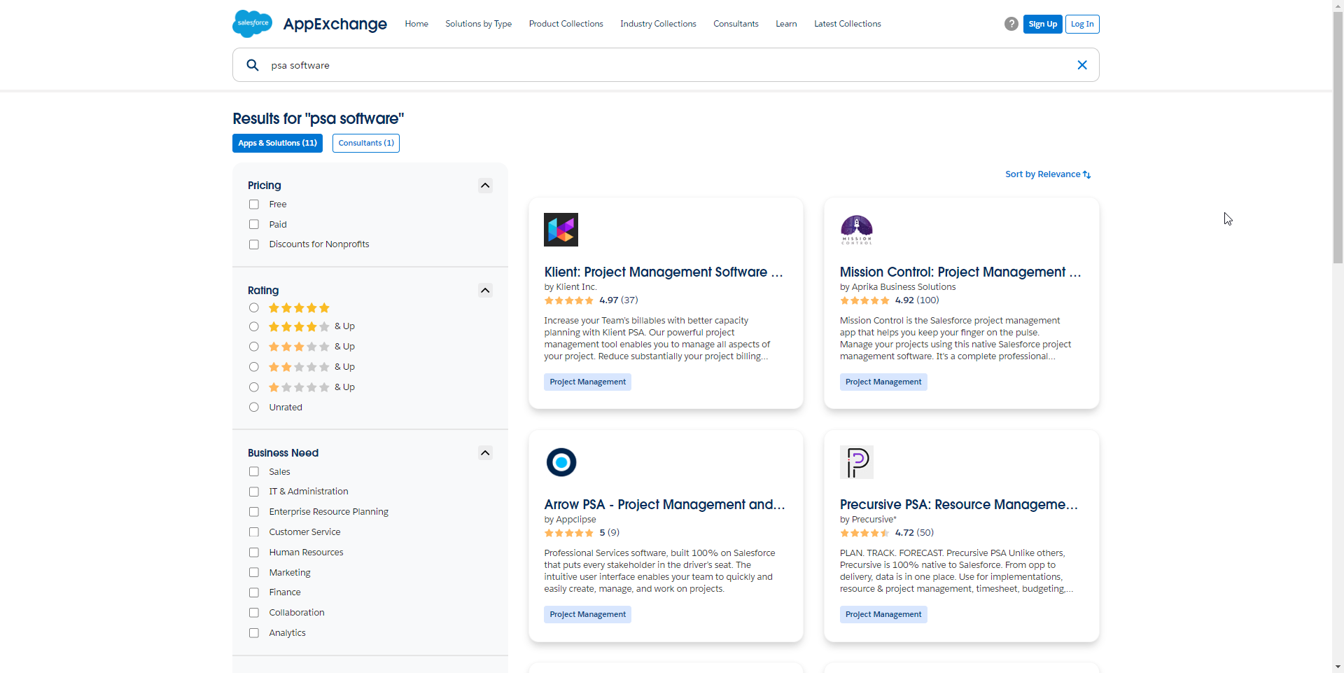This screenshot has height=673, width=1344.
Task: Open the Mission Control logo thumbnail
Action: (857, 230)
